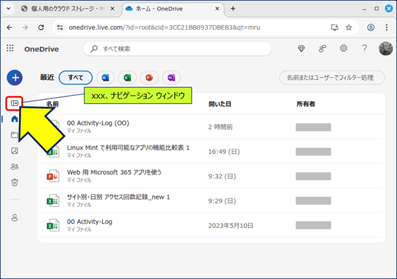This screenshot has height=279, width=397.
Task: Click the 9:29 (日) opened time
Action: point(222,201)
